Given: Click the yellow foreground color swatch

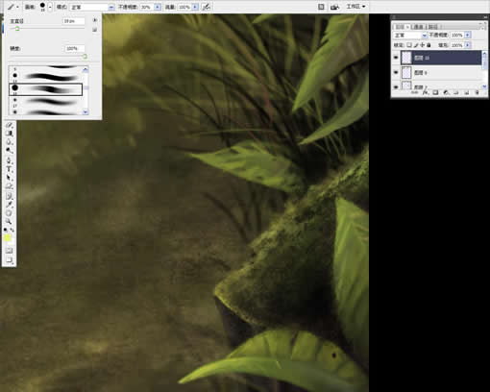Looking at the screenshot, I should click(8, 238).
